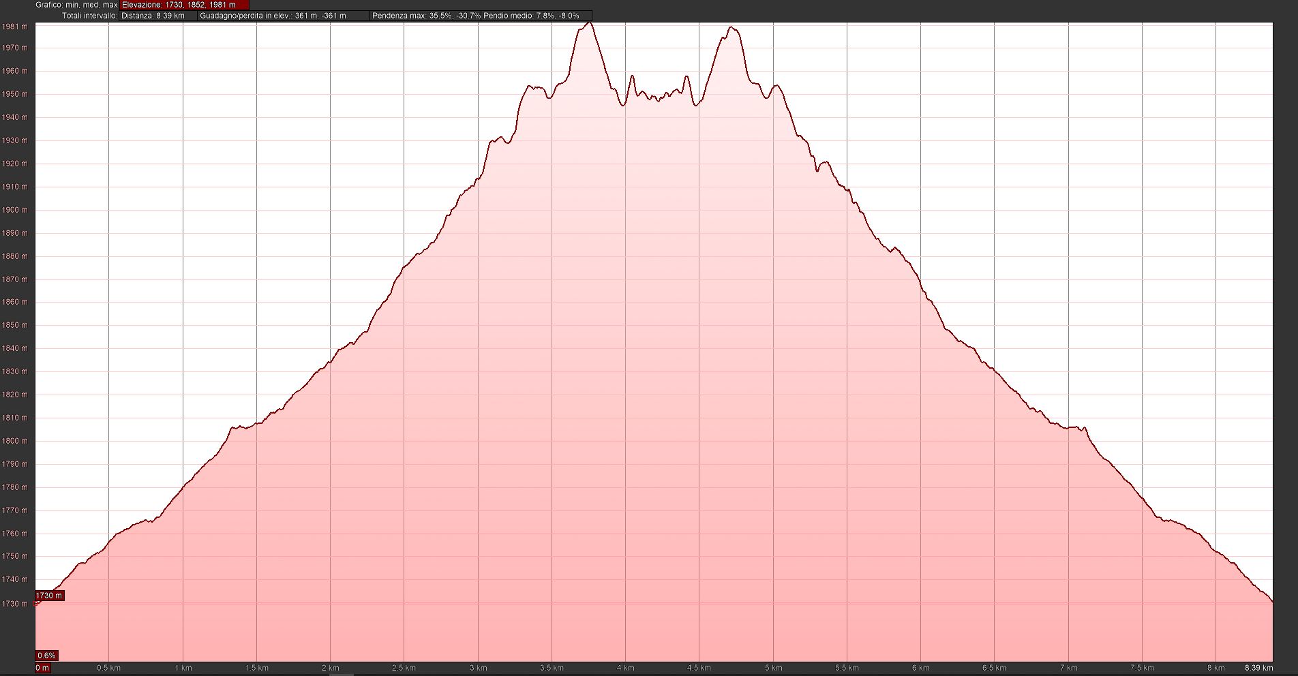Click the 'Totali intervallo' label

pos(89,16)
